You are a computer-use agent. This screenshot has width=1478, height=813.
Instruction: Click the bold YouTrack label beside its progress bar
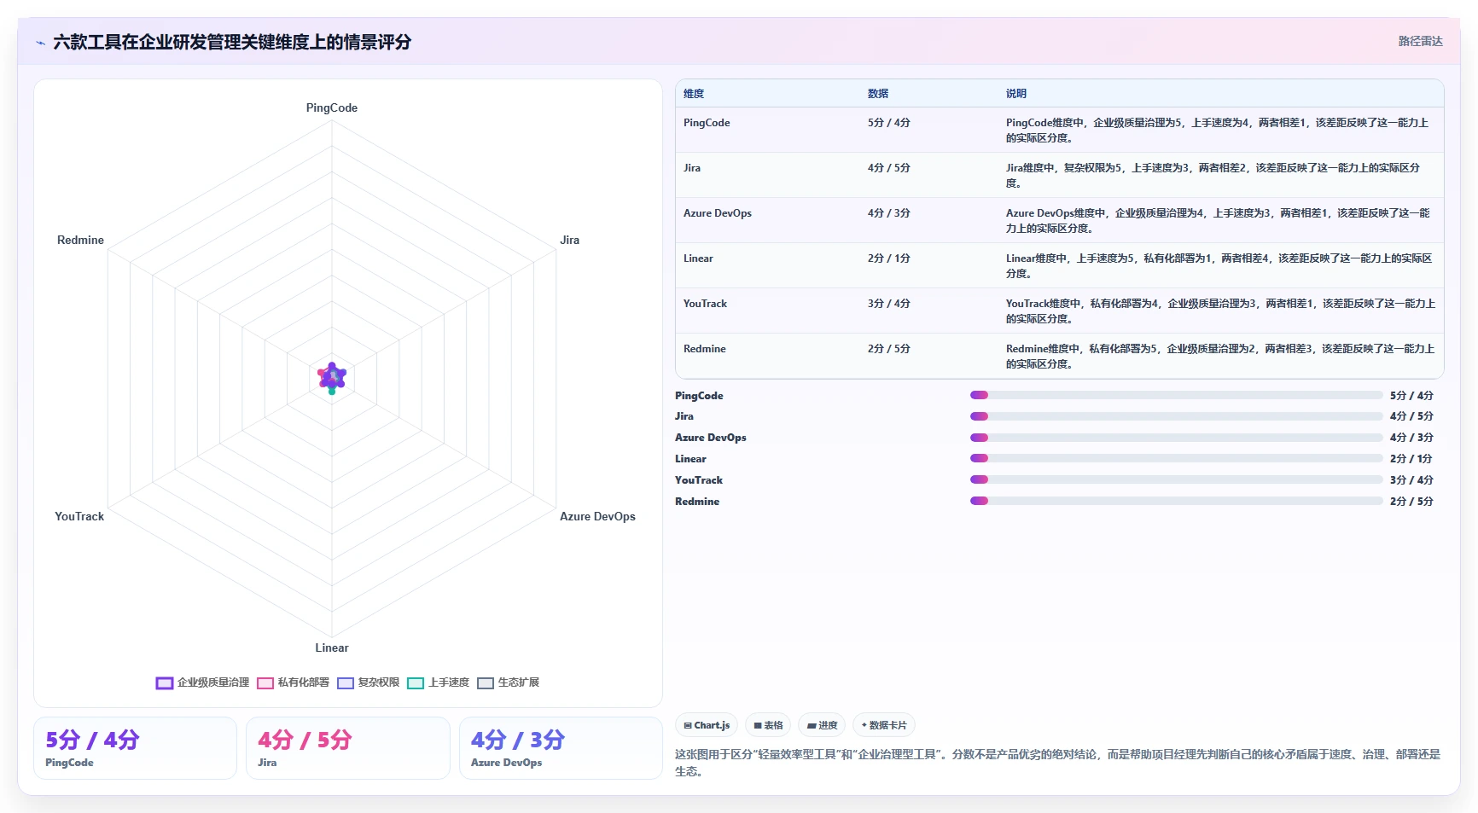point(699,480)
